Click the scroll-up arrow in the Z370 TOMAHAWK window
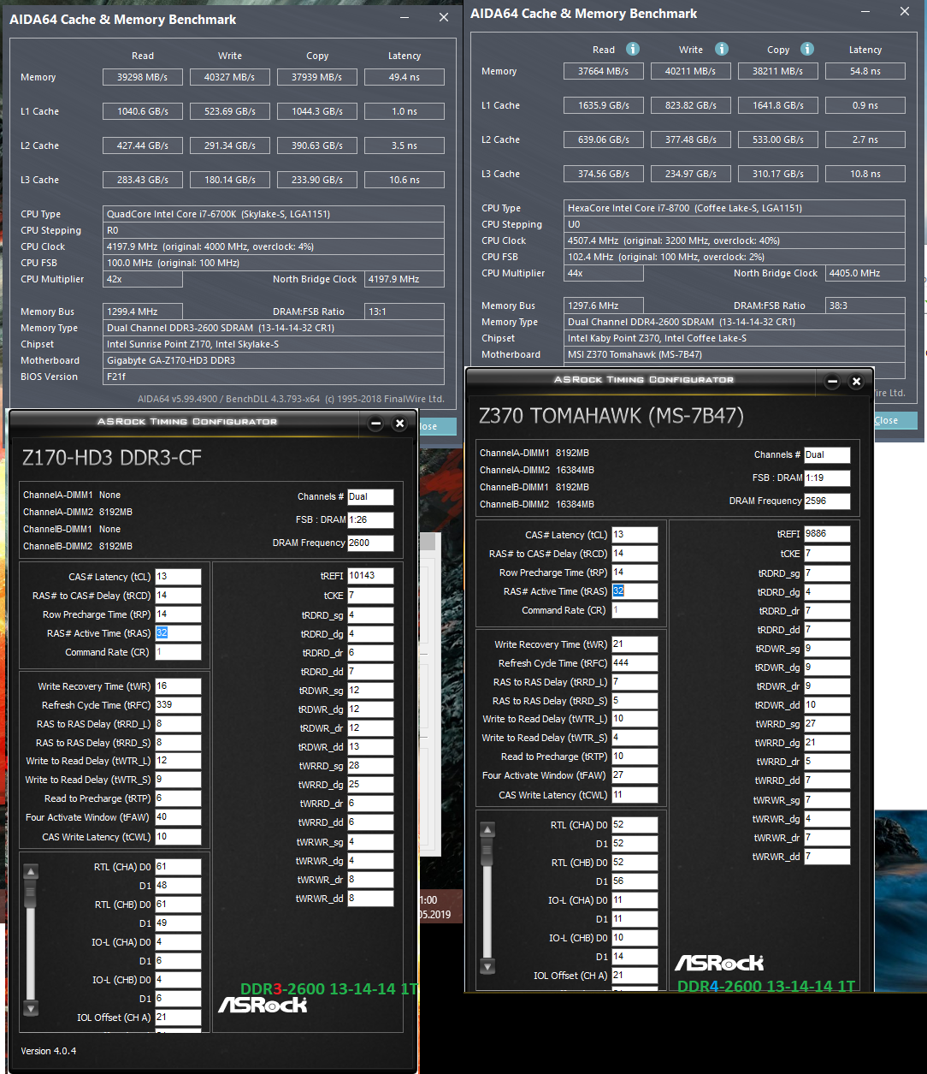Screen dimensions: 927x1074 pyautogui.click(x=487, y=829)
